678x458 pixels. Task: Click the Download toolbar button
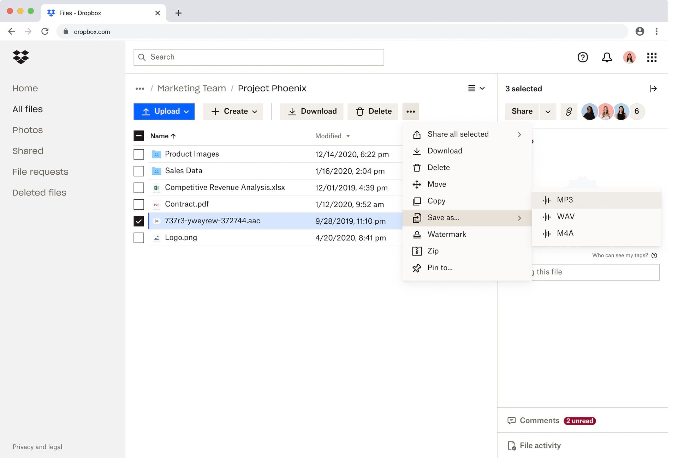311,111
